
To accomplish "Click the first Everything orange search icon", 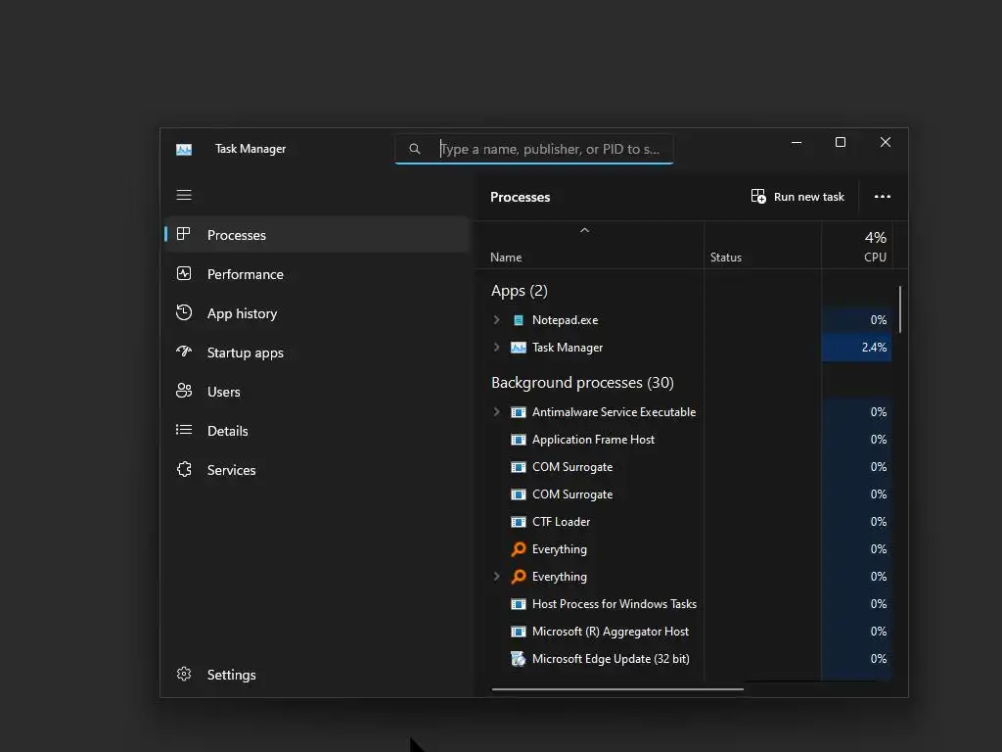I will click(519, 548).
